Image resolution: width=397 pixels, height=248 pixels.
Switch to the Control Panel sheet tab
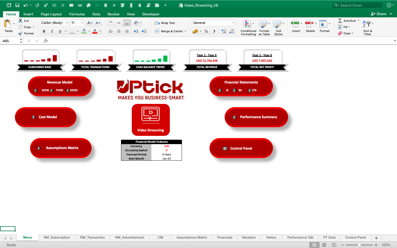pos(355,238)
